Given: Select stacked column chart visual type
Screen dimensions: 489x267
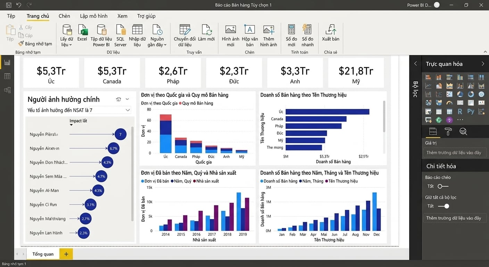Looking at the screenshot, I should tap(439, 77).
